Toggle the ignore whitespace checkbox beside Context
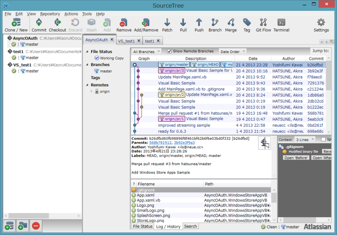337x235 pixels. tap(323, 139)
